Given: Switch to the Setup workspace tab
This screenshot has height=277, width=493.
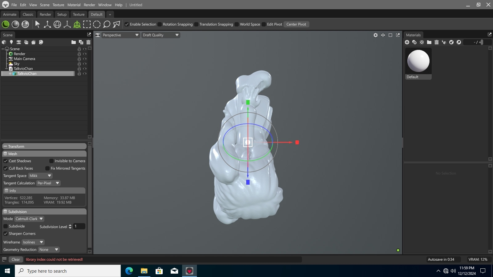Looking at the screenshot, I should 62,14.
